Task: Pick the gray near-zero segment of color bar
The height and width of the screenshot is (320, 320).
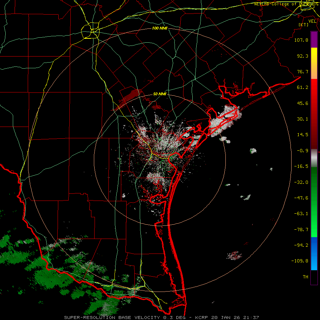Action: click(x=314, y=158)
